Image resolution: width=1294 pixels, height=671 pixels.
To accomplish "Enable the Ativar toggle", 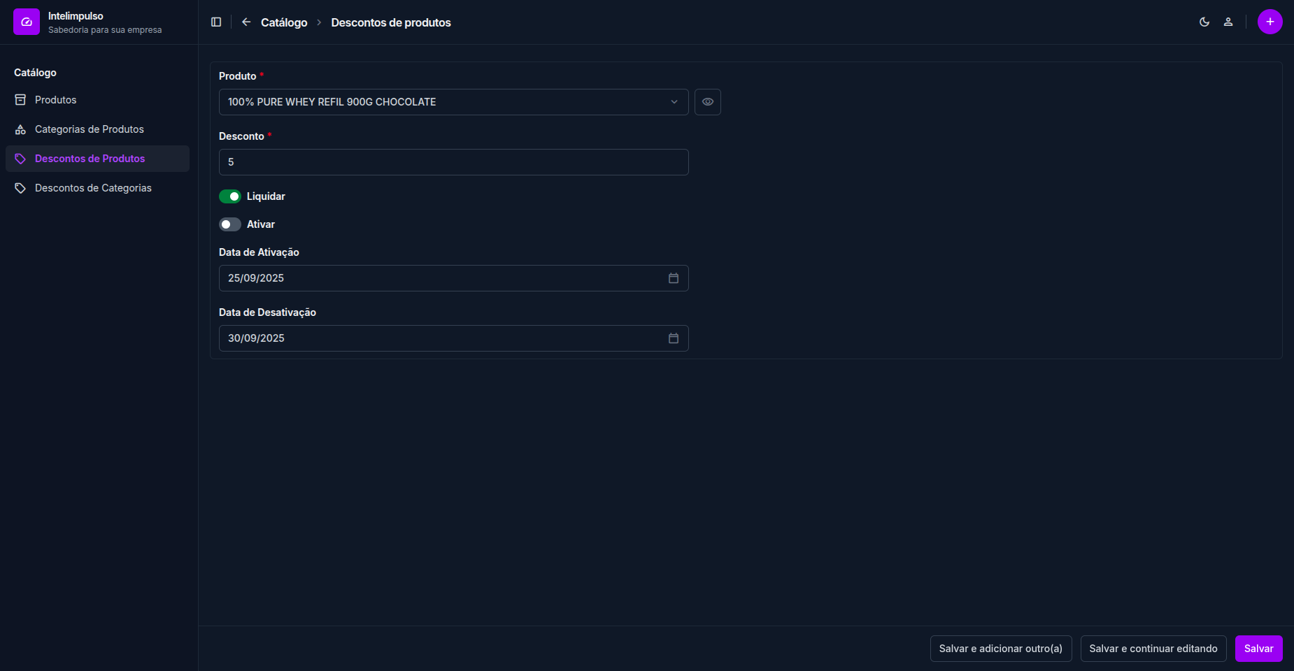I will 230,224.
